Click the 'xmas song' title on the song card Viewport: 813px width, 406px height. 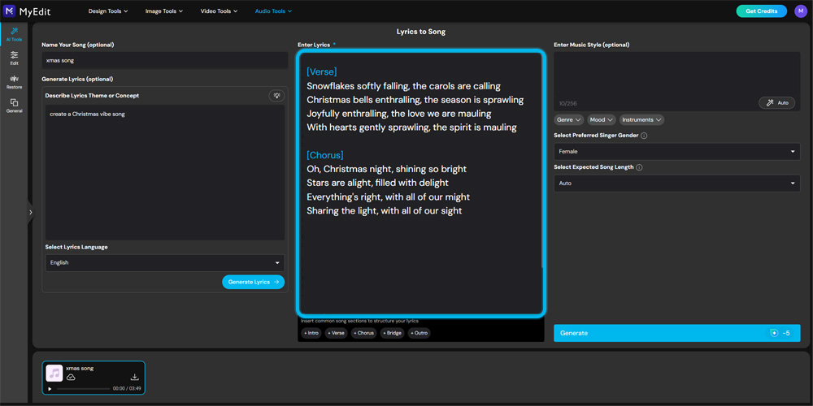pyautogui.click(x=80, y=368)
